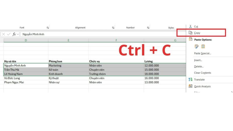
Task: Select the salary cell 12.000.000
Action: (165, 65)
